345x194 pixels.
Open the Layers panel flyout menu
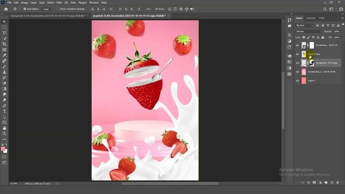pyautogui.click(x=343, y=18)
